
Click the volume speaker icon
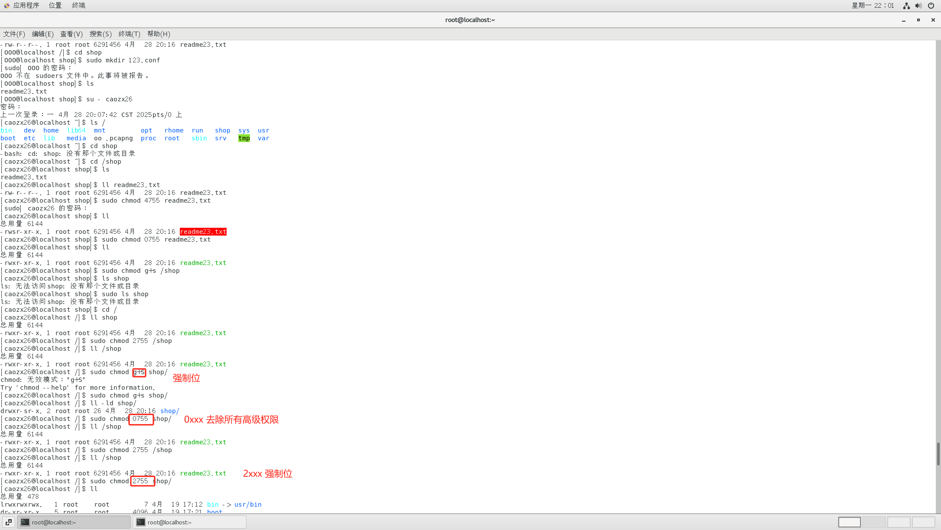coord(918,6)
